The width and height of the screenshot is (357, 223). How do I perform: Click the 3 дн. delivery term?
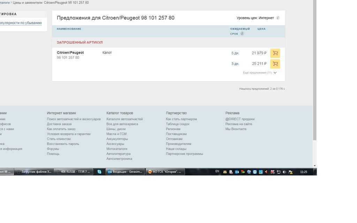(235, 64)
